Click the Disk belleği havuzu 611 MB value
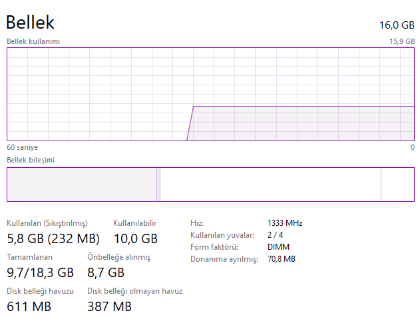 coord(29,307)
